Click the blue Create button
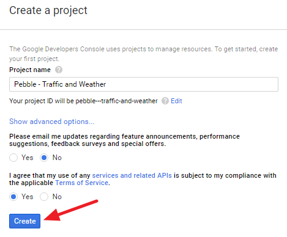The image size is (287, 237). pos(24,221)
